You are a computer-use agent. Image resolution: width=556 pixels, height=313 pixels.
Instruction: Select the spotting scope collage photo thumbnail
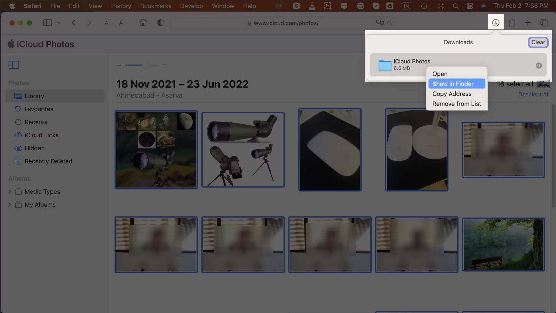[156, 150]
